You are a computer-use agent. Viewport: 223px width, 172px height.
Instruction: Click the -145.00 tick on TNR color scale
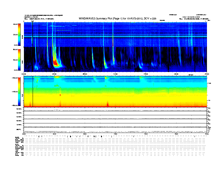click(x=15, y=92)
